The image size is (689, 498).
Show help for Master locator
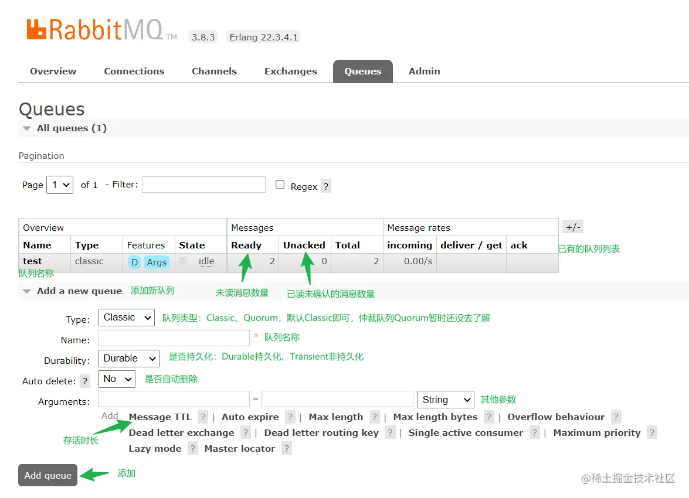point(287,448)
